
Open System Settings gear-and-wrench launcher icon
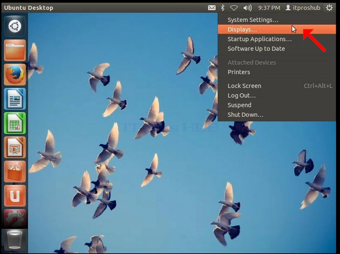pos(15,219)
